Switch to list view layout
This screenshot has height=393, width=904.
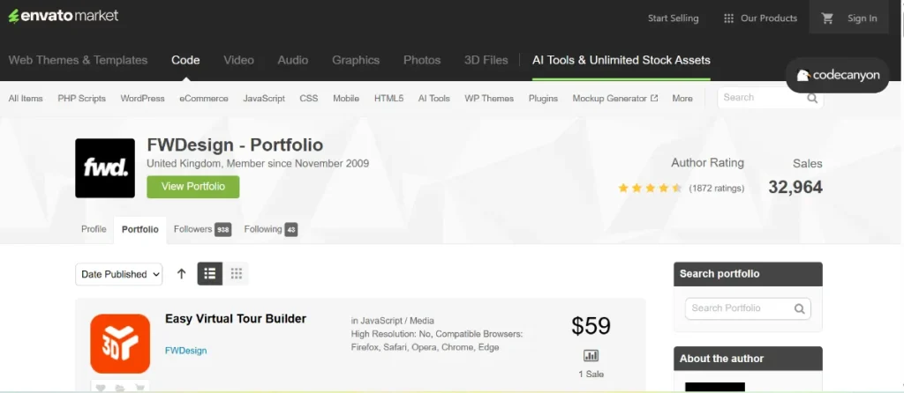[208, 274]
